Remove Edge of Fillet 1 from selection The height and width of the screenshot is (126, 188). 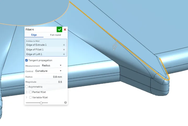(x=64, y=49)
